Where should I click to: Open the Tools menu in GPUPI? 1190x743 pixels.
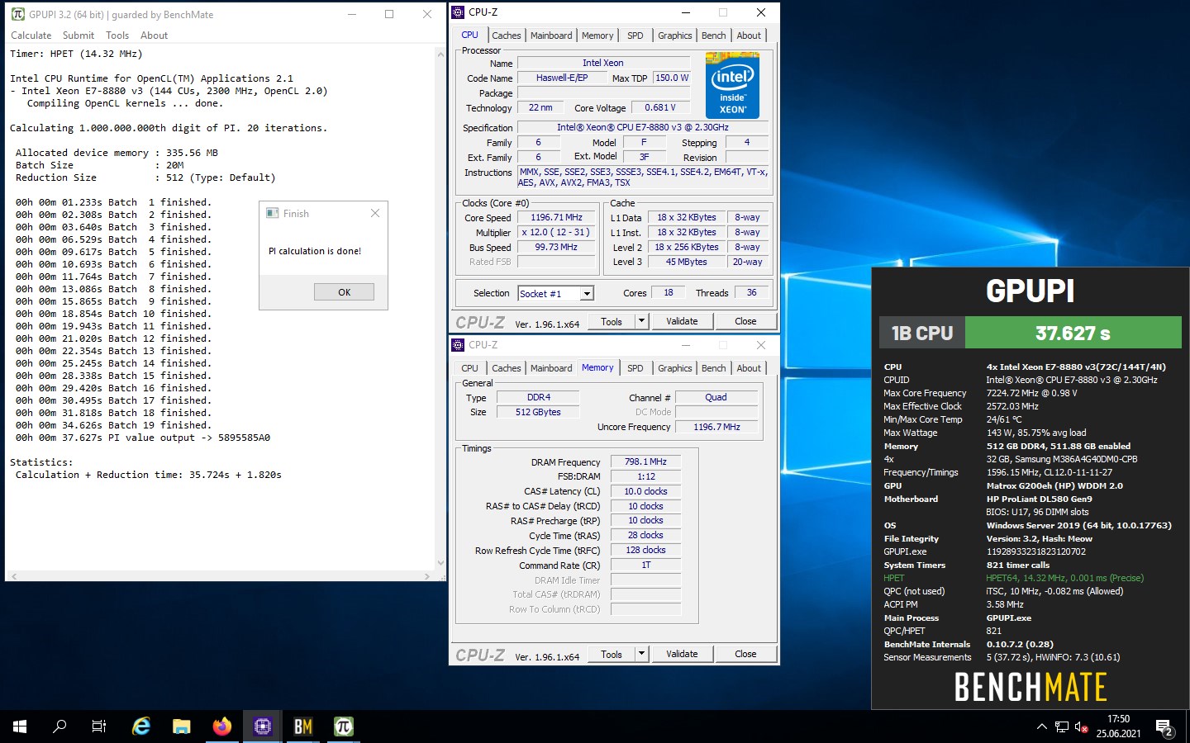click(x=117, y=35)
